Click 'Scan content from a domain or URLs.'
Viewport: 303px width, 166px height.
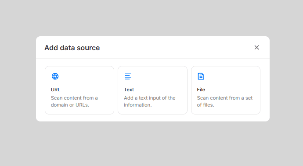pyautogui.click(x=74, y=101)
